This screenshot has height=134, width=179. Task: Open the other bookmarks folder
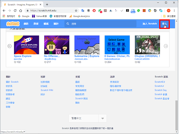169,16
